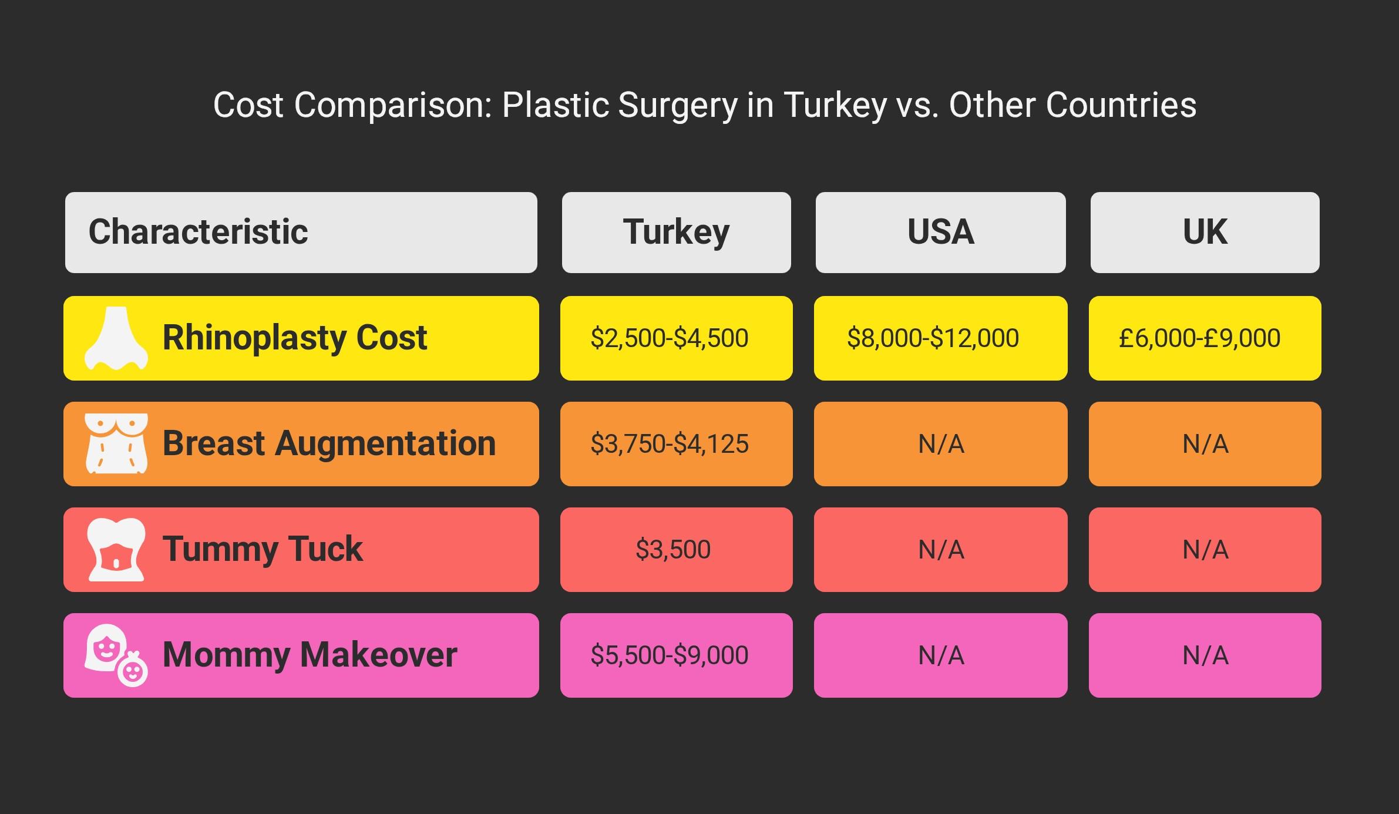1399x814 pixels.
Task: Click UK rhinoplasty price £6,000-£9,000
Action: (1199, 338)
